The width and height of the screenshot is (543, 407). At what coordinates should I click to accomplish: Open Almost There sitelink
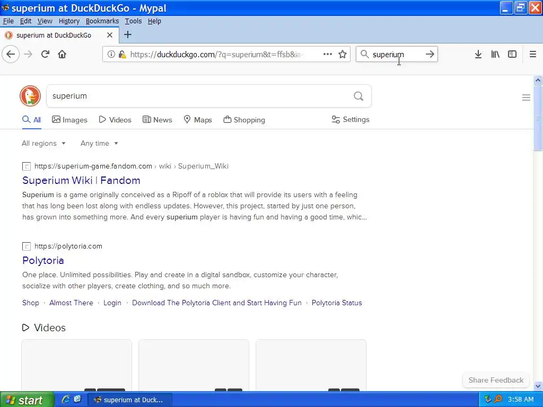click(x=72, y=303)
